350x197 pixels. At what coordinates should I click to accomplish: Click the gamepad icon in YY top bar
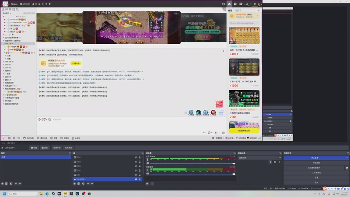point(241,4)
